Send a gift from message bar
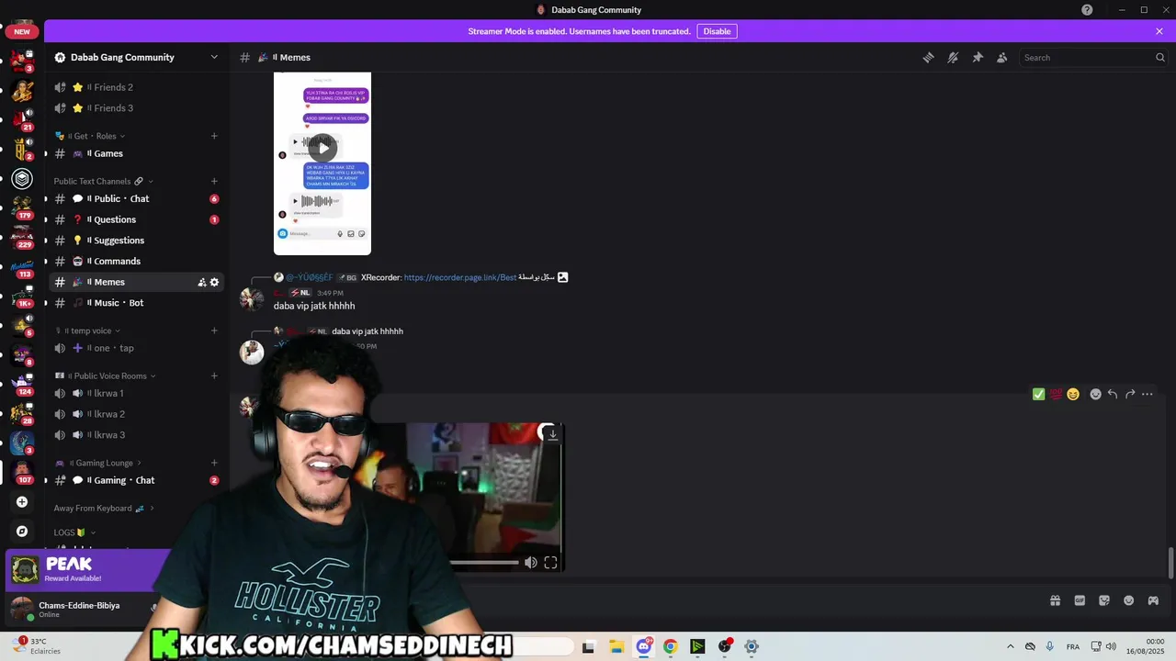The height and width of the screenshot is (661, 1176). pos(1055,600)
